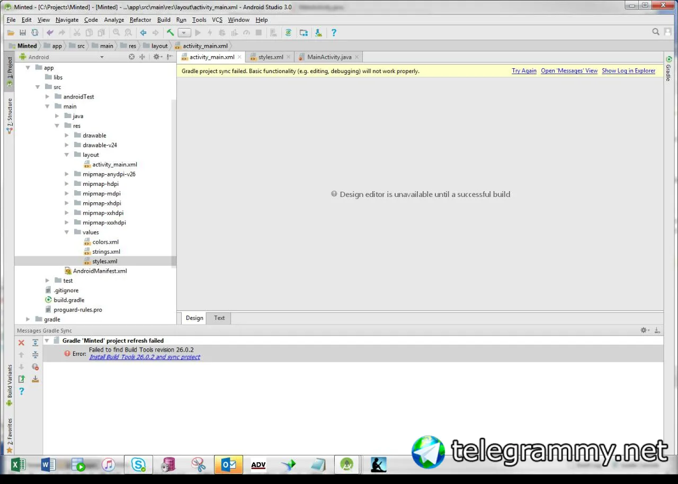Open Messages panel help question mark
This screenshot has width=678, height=484.
click(x=21, y=391)
